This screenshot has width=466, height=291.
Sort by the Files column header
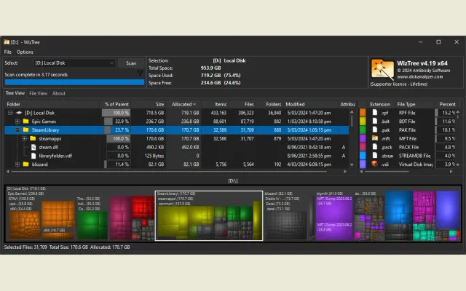coord(242,104)
